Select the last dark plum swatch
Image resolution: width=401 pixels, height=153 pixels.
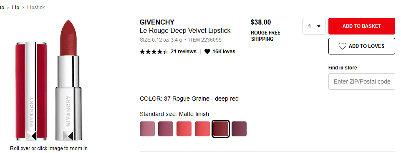[x=239, y=129]
